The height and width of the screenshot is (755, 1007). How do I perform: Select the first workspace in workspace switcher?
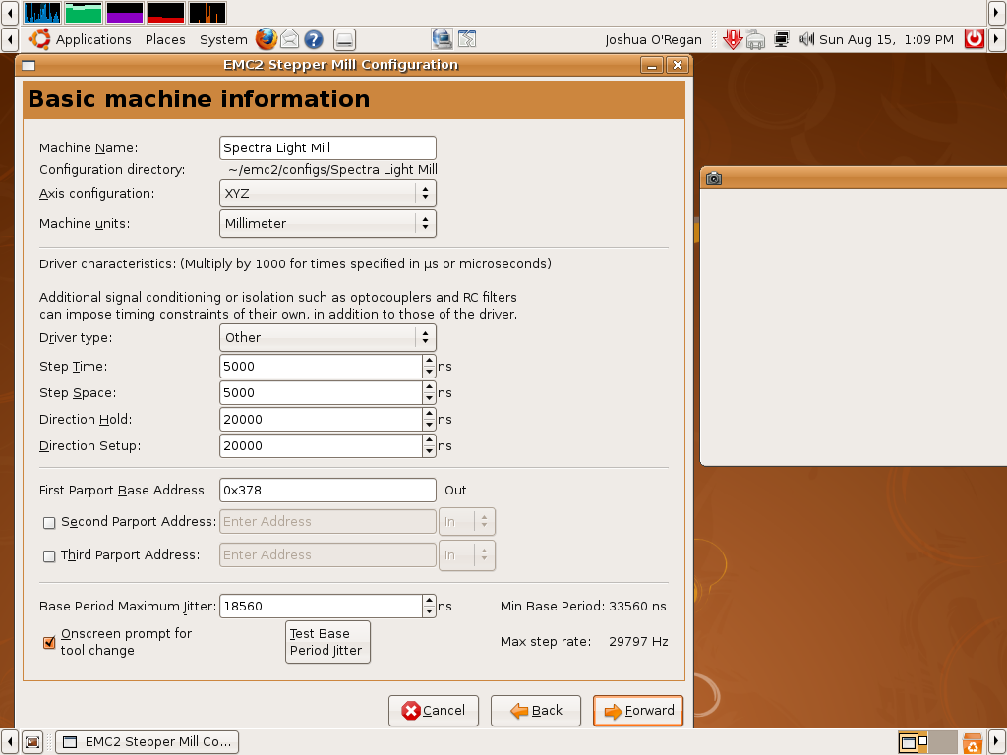(x=913, y=743)
